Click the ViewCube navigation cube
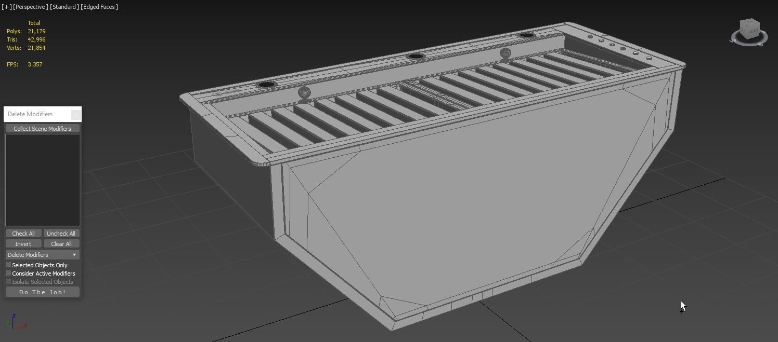Viewport: 778px width, 342px height. [x=749, y=30]
